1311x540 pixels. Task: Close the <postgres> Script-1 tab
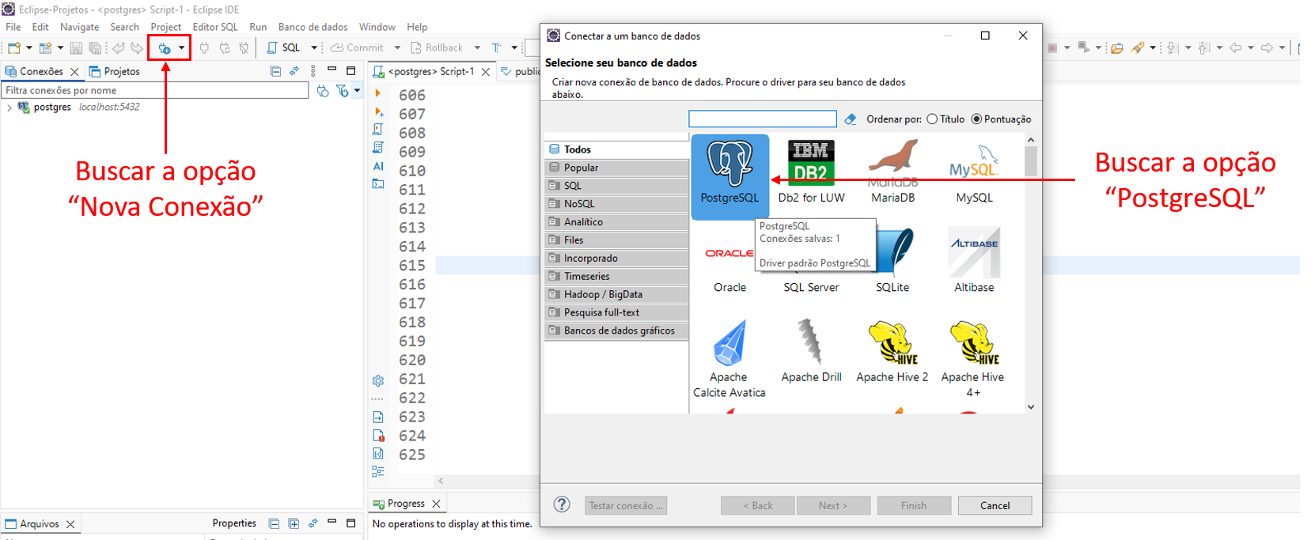(x=486, y=72)
